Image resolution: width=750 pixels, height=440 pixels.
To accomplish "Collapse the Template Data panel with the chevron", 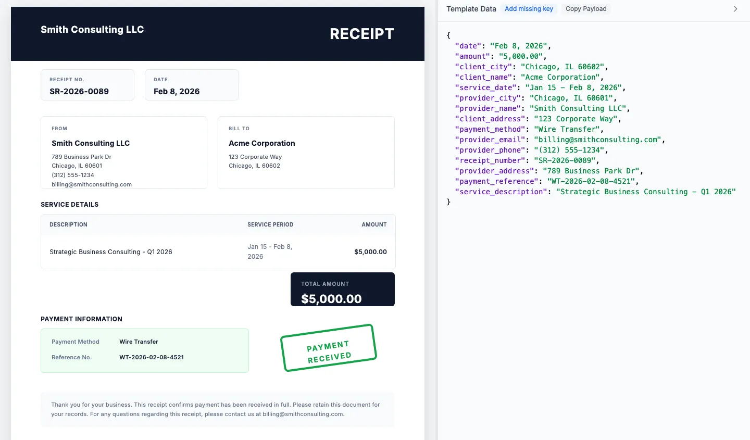I will pyautogui.click(x=735, y=8).
